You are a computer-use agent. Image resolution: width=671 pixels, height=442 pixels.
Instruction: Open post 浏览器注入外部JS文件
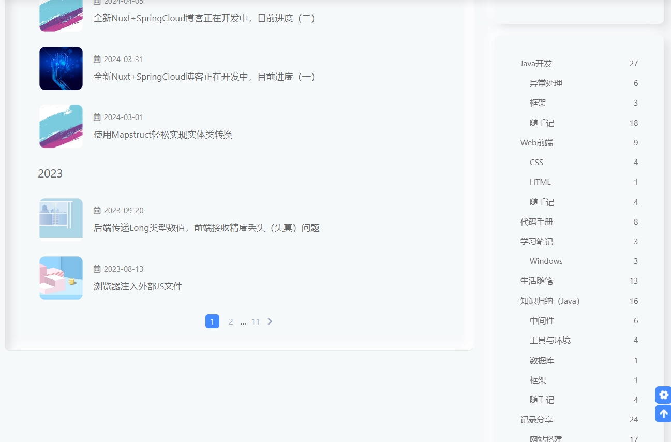coord(138,286)
